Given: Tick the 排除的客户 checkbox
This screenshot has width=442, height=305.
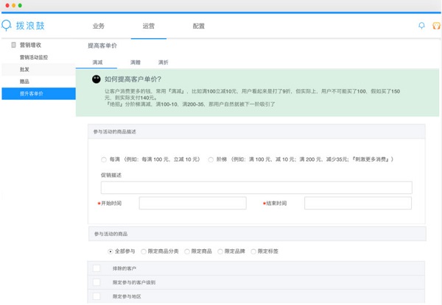Looking at the screenshot, I should [97, 269].
